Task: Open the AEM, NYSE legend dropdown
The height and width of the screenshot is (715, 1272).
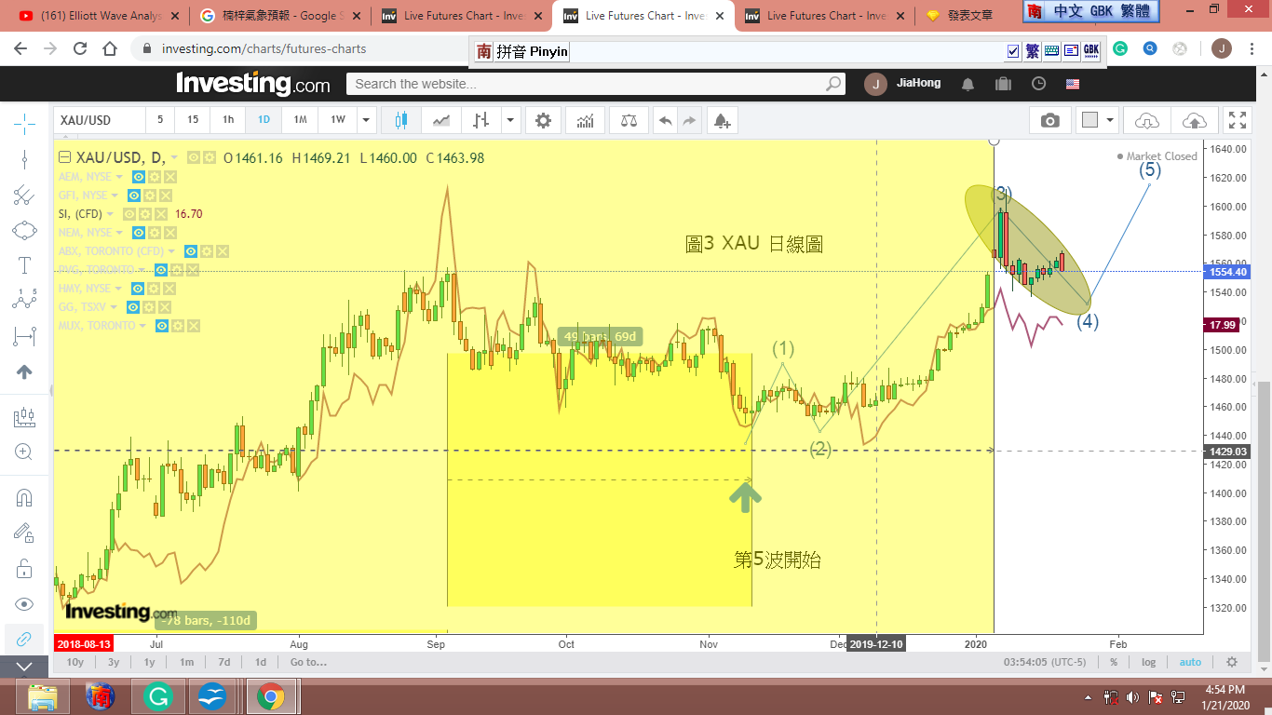Action: pyautogui.click(x=119, y=177)
